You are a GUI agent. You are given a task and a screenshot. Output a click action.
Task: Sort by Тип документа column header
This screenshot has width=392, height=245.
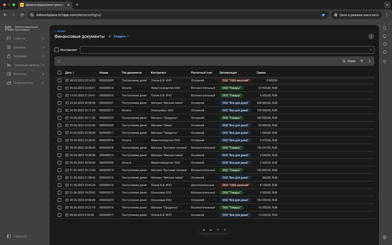tap(132, 73)
